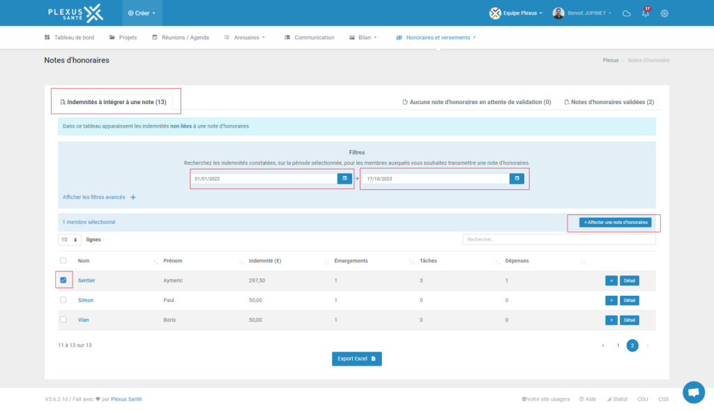714x411 pixels.
Task: Open settings gear icon
Action: (664, 13)
